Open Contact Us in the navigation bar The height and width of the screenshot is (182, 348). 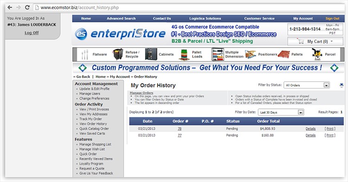click(x=162, y=19)
